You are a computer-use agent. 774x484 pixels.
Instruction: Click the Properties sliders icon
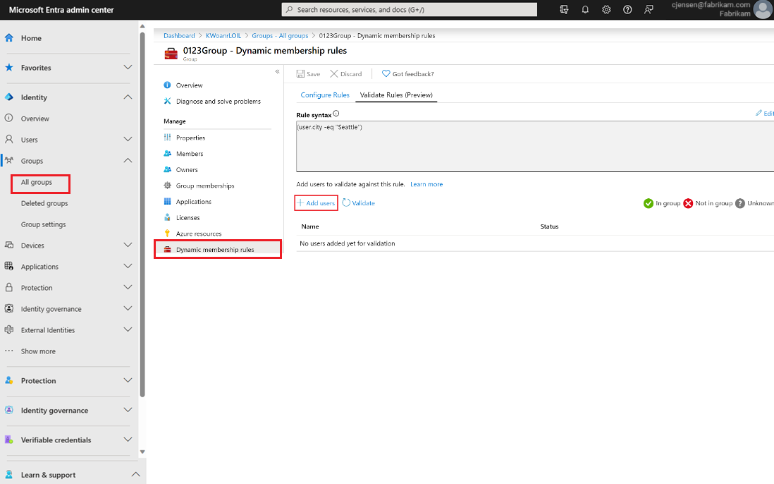[x=167, y=138]
